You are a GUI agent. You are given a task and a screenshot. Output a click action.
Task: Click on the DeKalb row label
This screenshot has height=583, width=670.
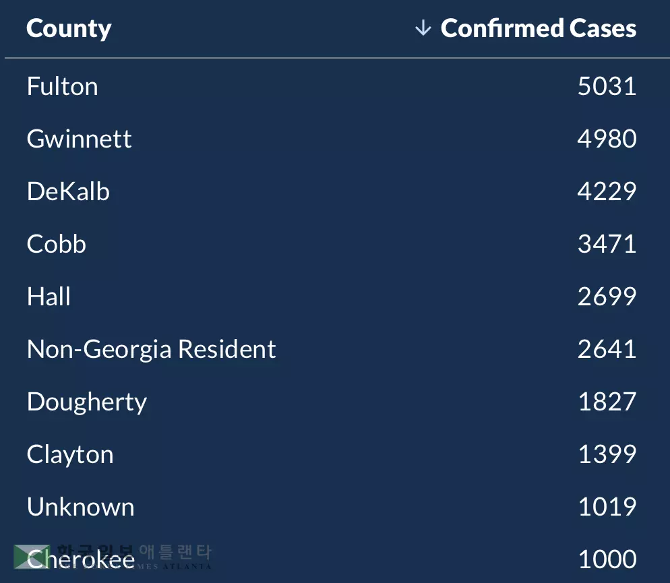68,191
